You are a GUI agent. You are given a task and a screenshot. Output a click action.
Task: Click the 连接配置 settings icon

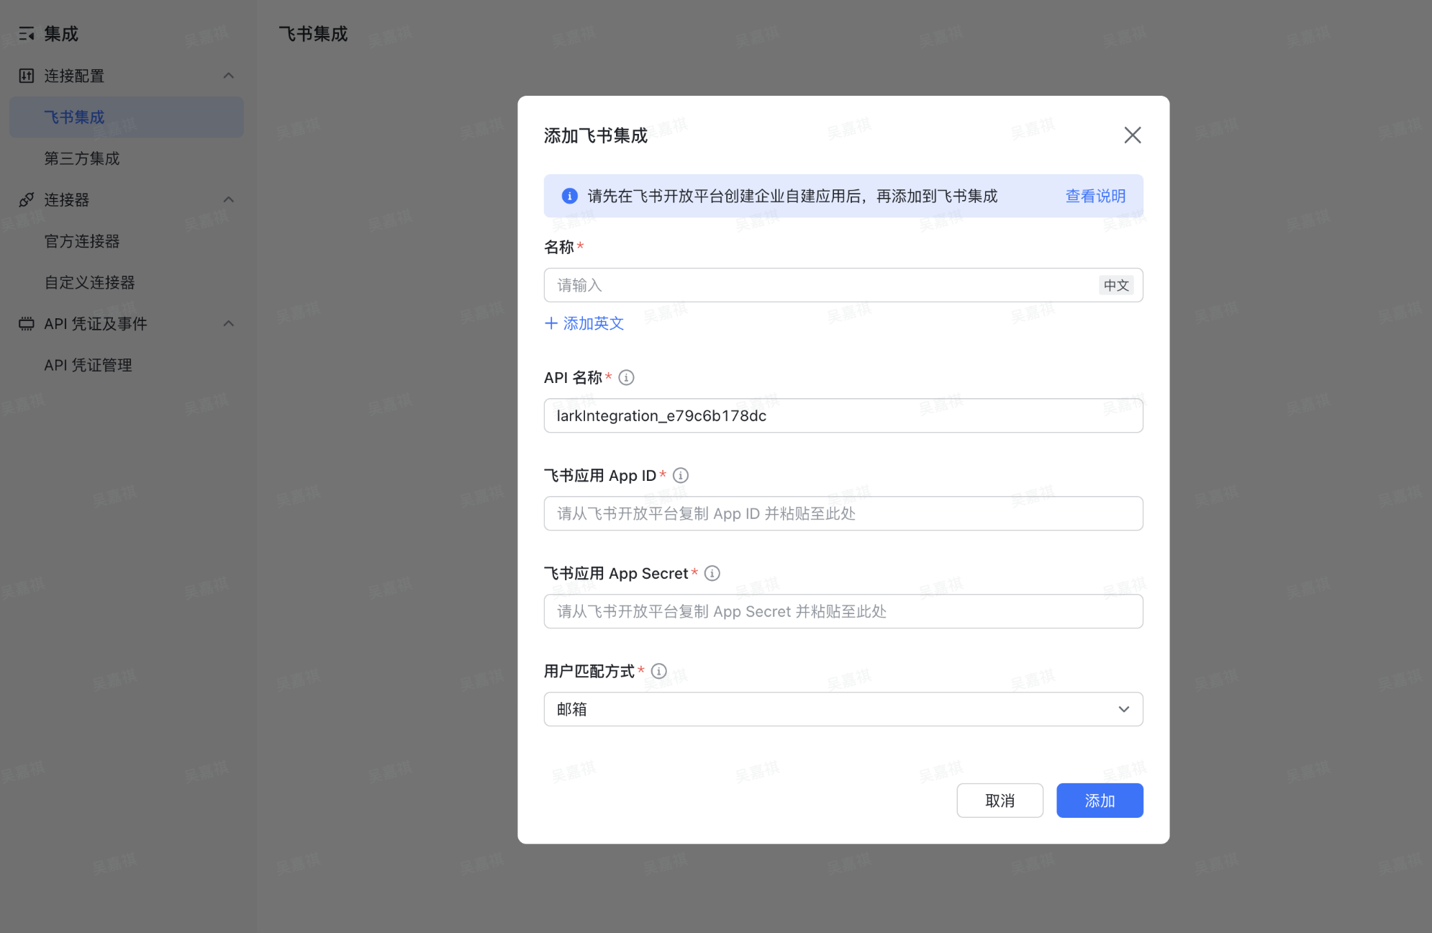coord(27,76)
